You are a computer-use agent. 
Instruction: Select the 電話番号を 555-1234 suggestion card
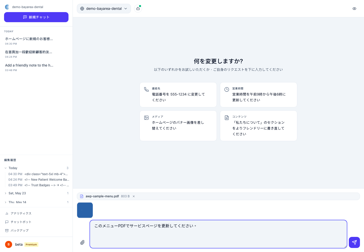pos(178,95)
